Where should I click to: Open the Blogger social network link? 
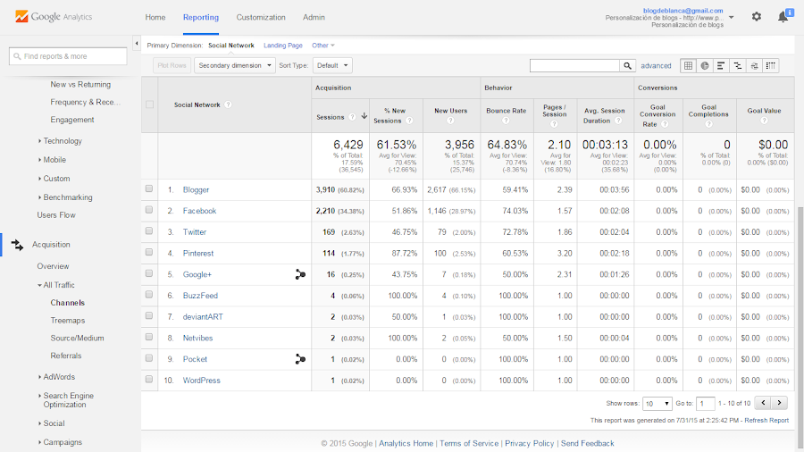(x=196, y=189)
